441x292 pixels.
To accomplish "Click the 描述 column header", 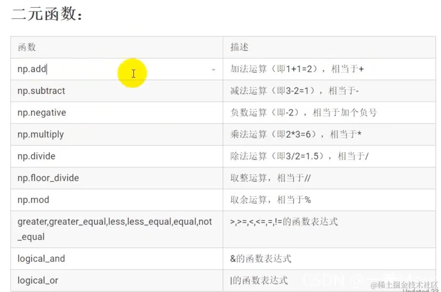I will click(x=329, y=47).
